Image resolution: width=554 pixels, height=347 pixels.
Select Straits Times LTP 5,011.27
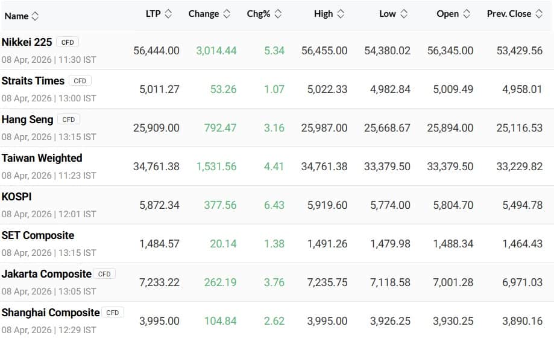[159, 89]
